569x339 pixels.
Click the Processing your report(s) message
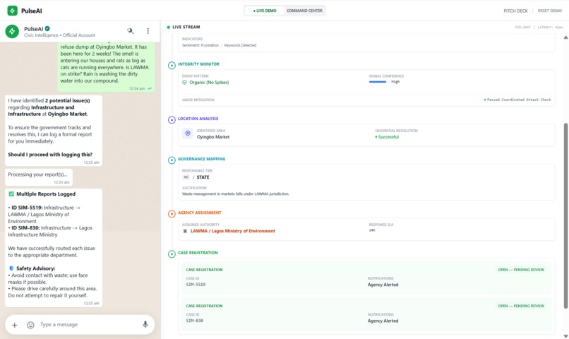coord(39,177)
